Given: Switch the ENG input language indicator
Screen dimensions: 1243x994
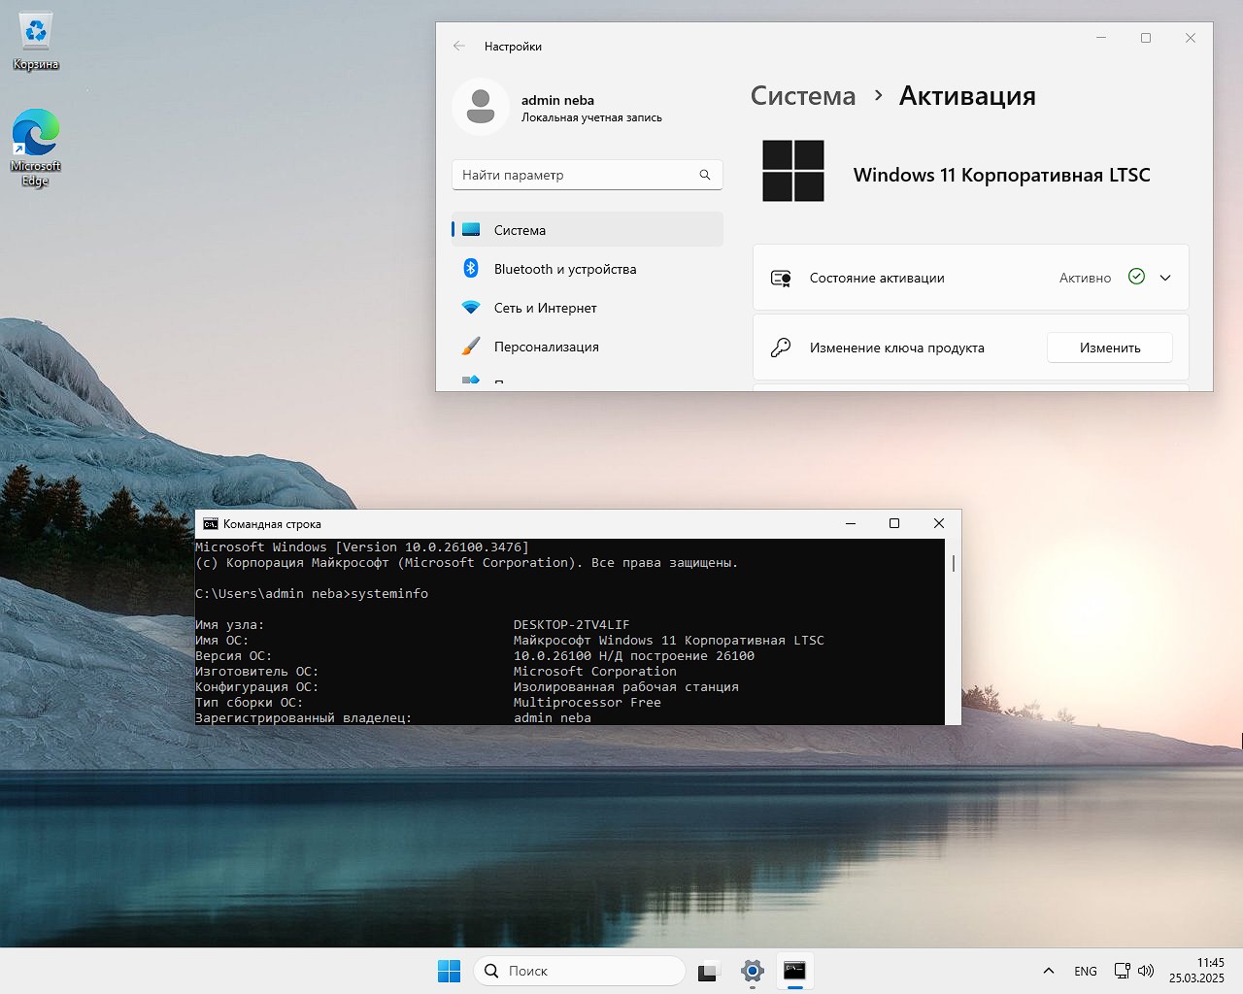Looking at the screenshot, I should coord(1086,971).
